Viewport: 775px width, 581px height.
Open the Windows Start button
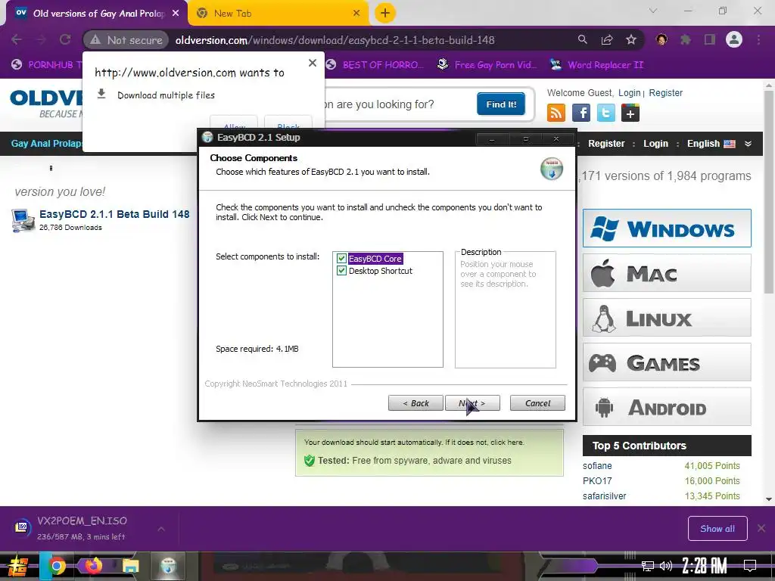click(x=17, y=566)
